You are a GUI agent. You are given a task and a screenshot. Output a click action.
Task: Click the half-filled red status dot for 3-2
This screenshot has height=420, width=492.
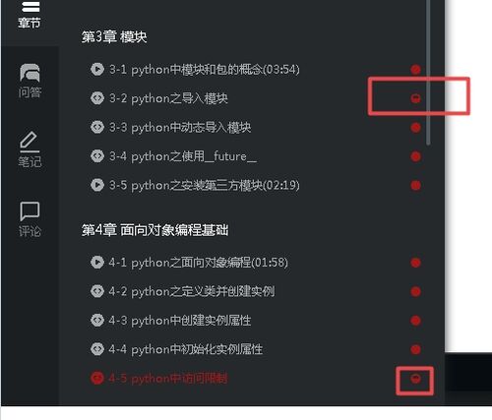coord(415,98)
